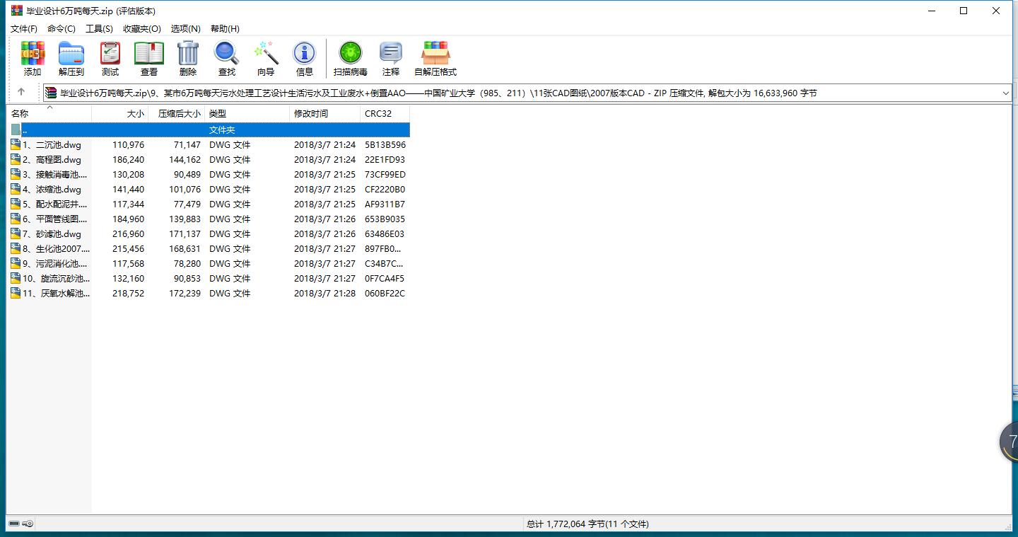The width and height of the screenshot is (1018, 537).
Task: Open the 自解压格式 (SFX) converter
Action: click(x=435, y=58)
